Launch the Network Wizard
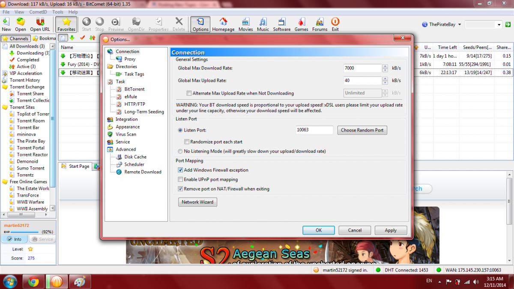This screenshot has width=514, height=289. coord(197,202)
